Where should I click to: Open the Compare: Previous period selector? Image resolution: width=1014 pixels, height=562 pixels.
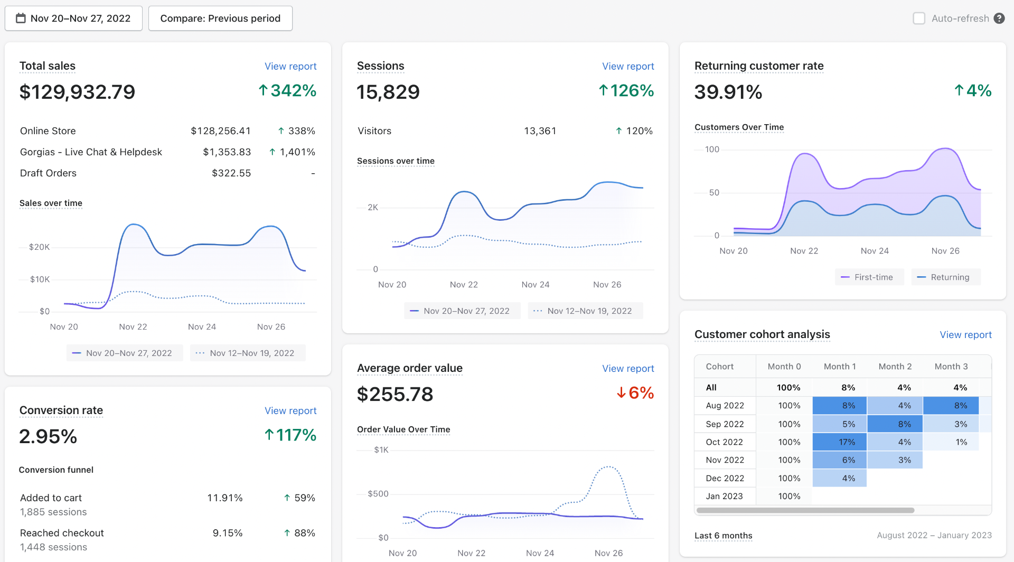pos(220,18)
